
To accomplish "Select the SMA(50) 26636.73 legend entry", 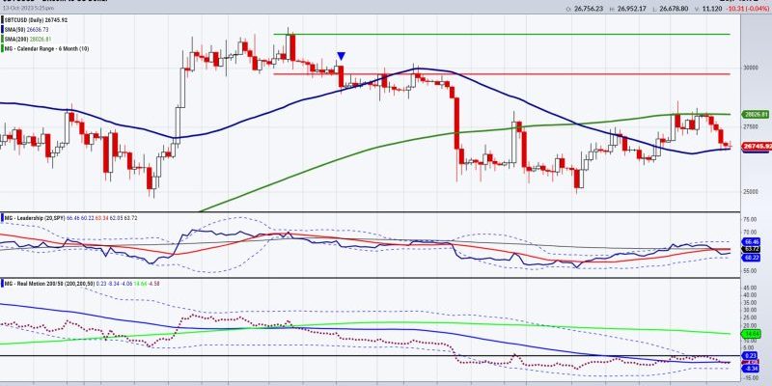I will click(27, 30).
